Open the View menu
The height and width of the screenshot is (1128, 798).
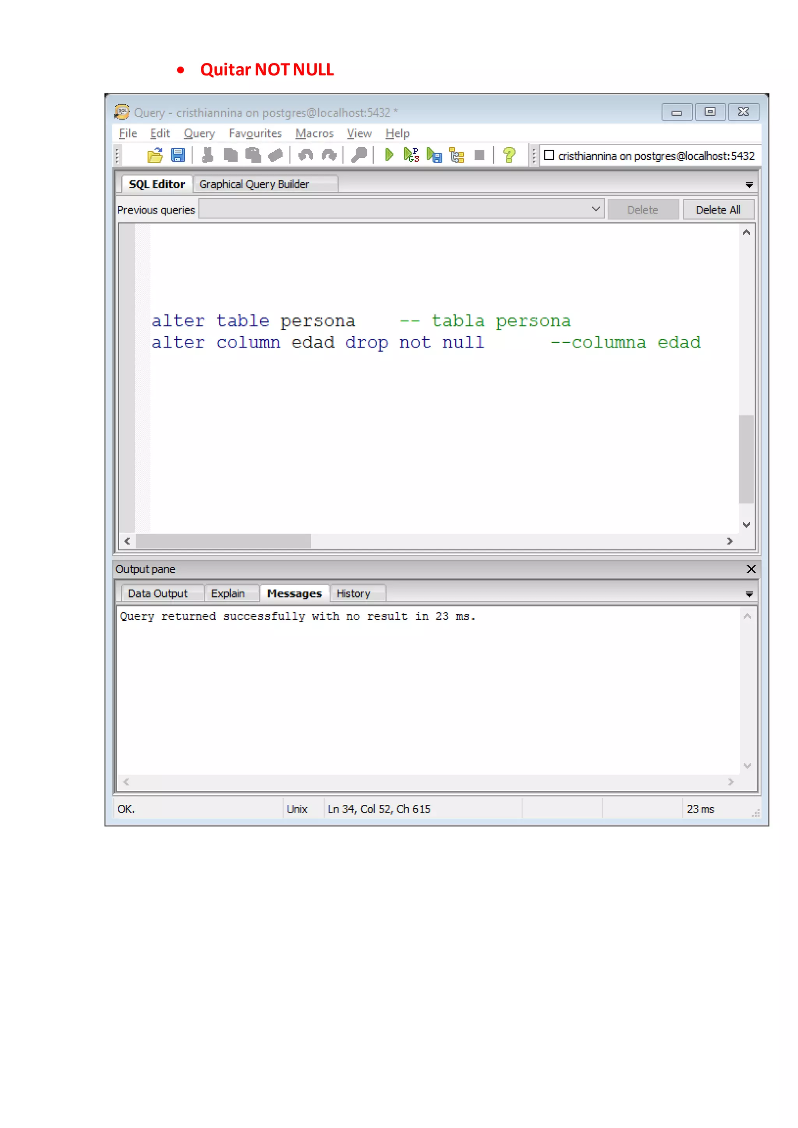[359, 133]
